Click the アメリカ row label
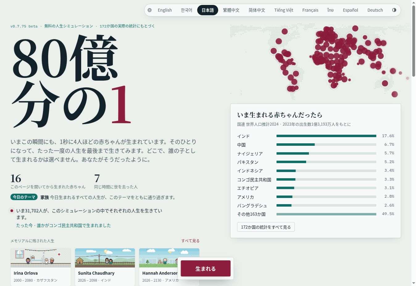This screenshot has width=416, height=286. pyautogui.click(x=246, y=197)
